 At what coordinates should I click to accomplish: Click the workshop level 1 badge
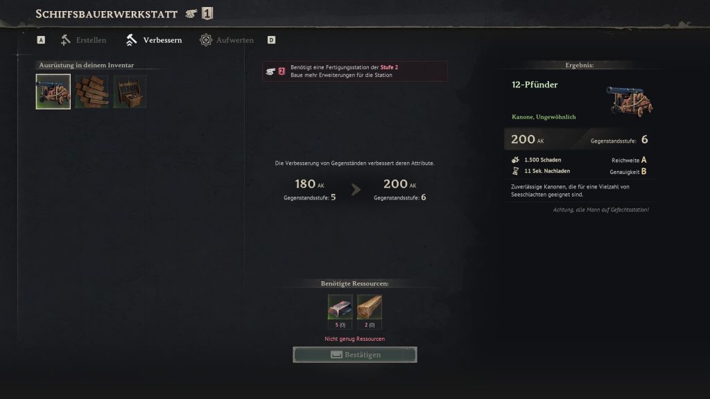(x=207, y=14)
